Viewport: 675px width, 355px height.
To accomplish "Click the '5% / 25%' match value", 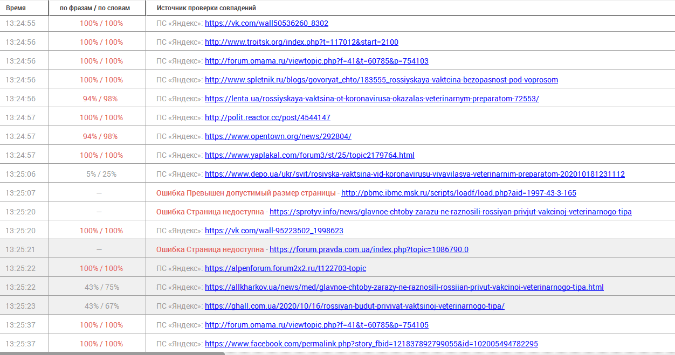I will click(x=101, y=174).
